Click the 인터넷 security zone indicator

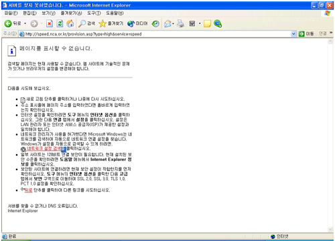[279, 236]
